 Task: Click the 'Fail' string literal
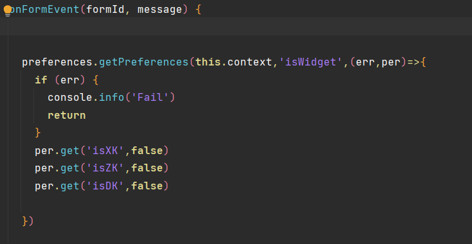[150, 98]
